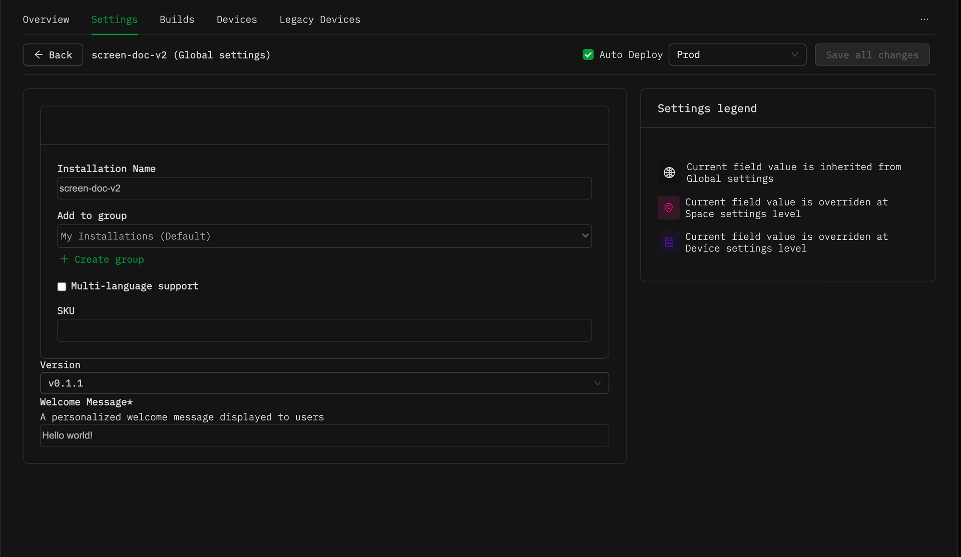Viewport: 961px width, 557px height.
Task: Toggle Auto Deploy off then check state
Action: [x=588, y=55]
